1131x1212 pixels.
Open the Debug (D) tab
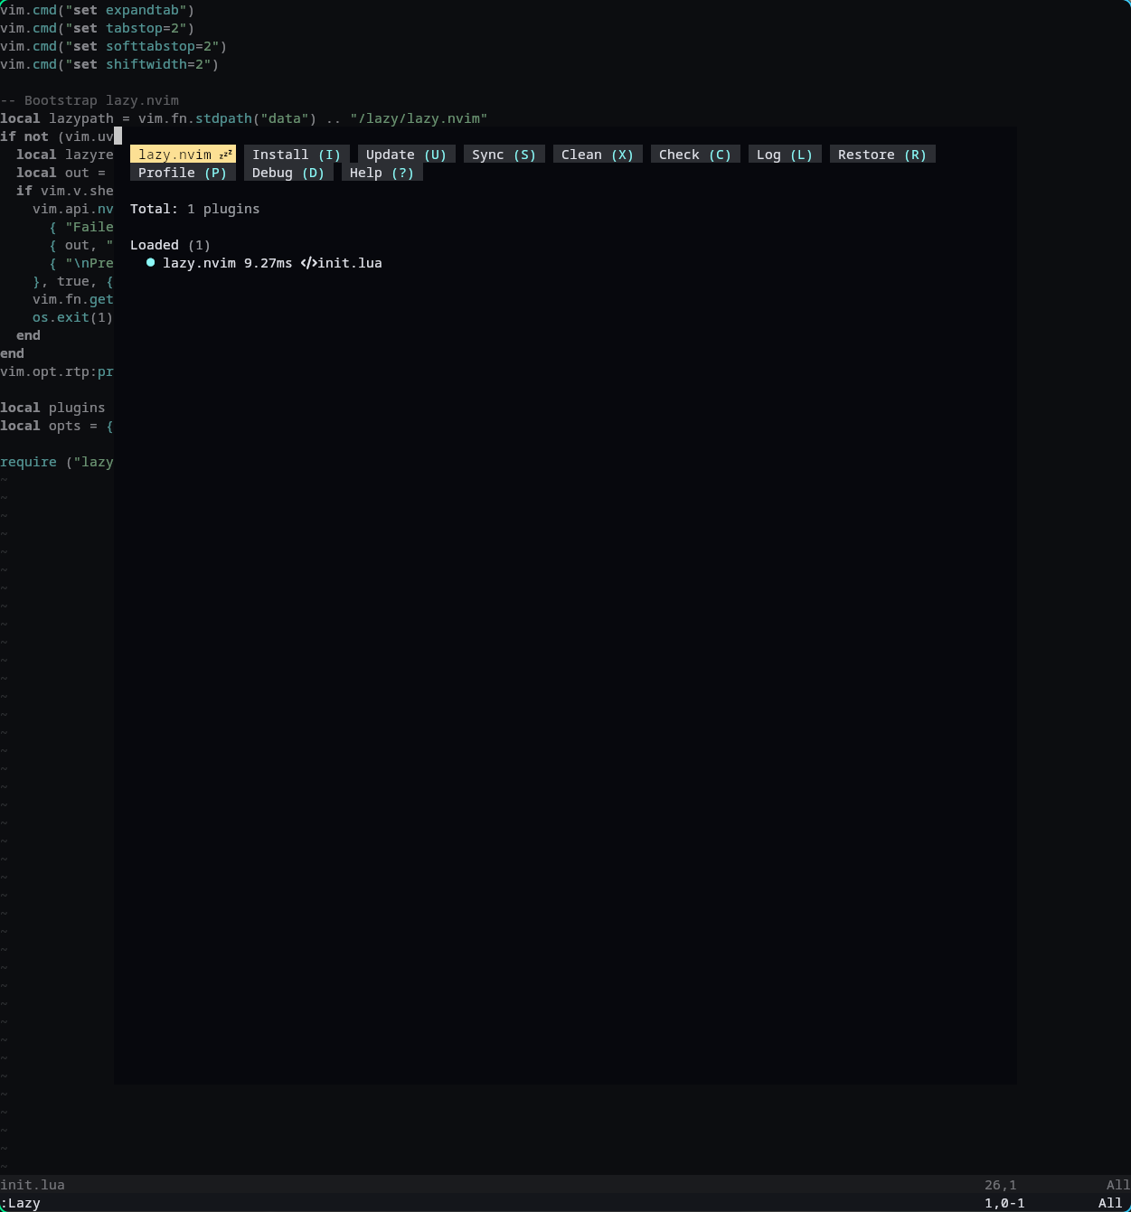(x=287, y=173)
